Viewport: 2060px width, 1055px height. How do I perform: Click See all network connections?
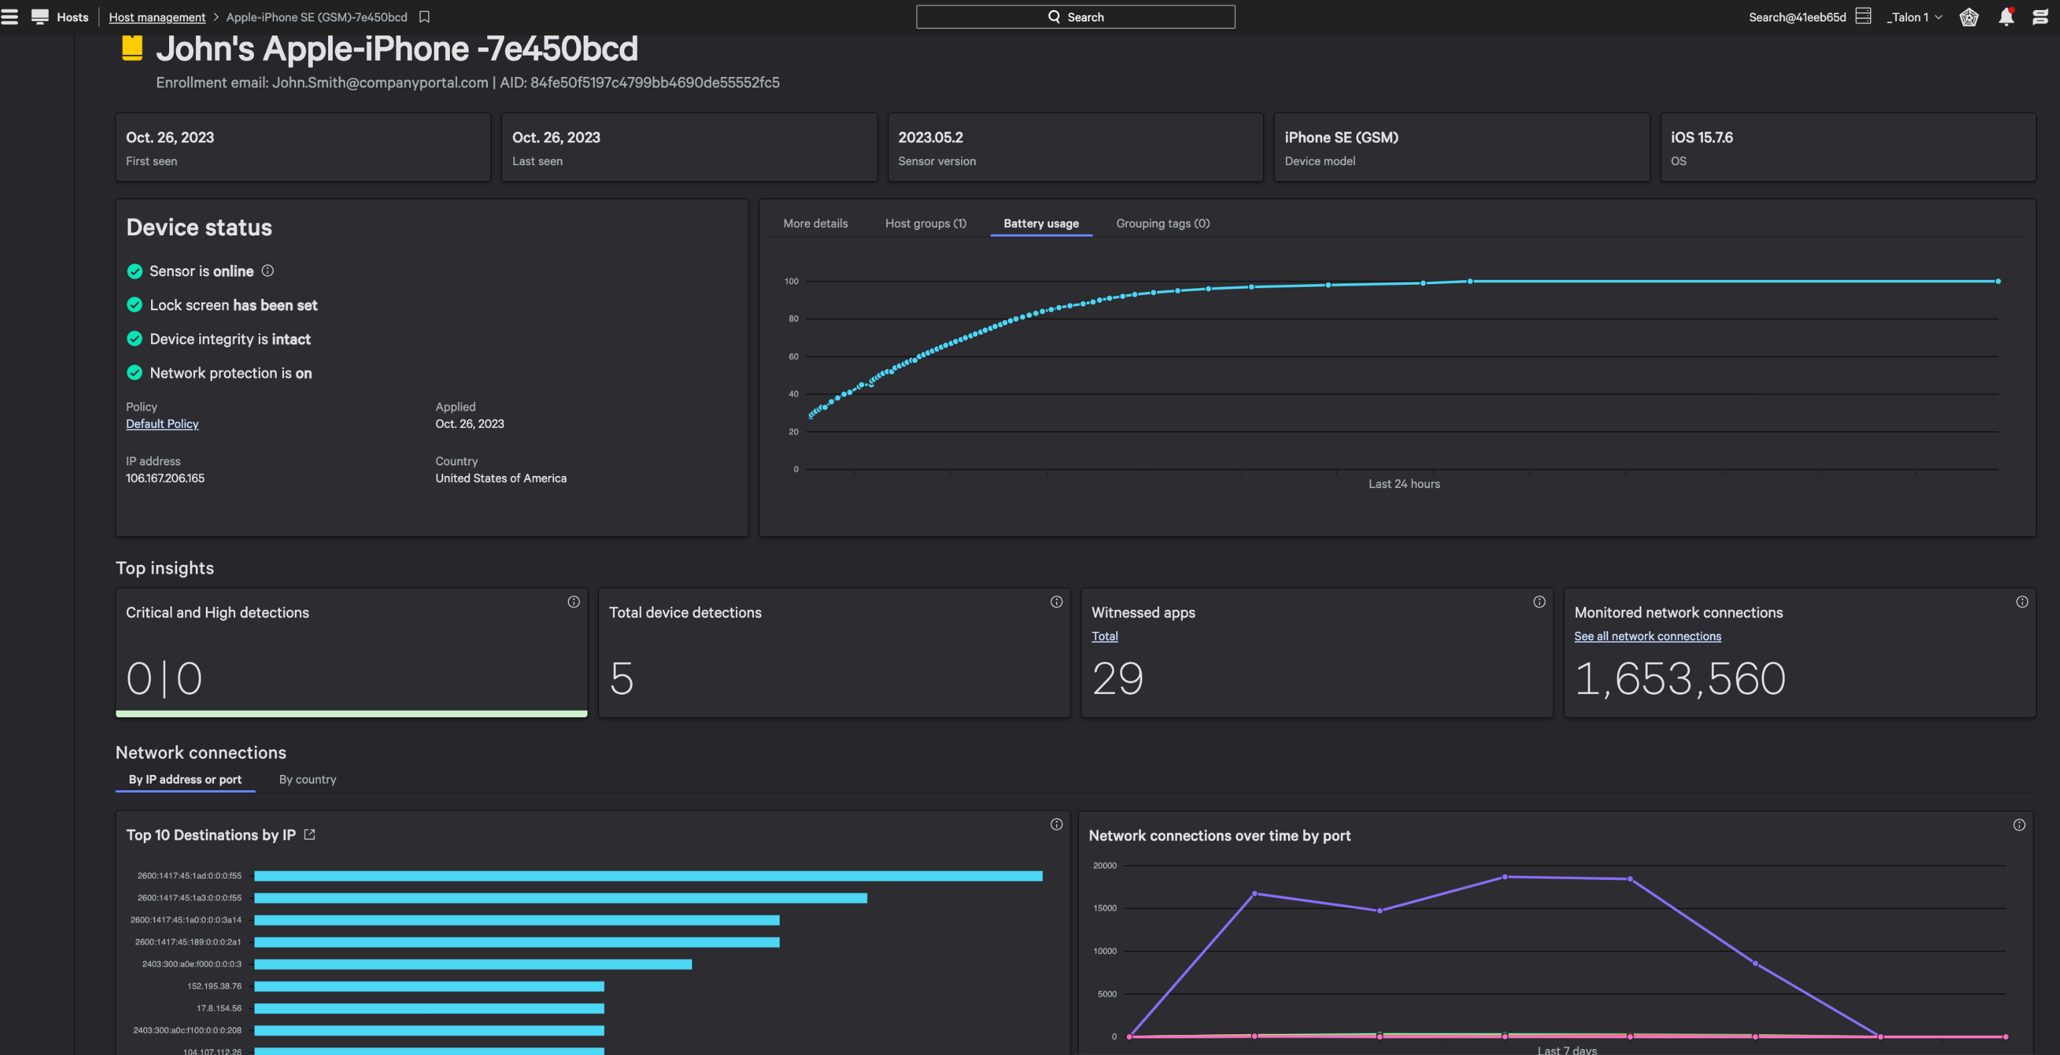click(1646, 636)
